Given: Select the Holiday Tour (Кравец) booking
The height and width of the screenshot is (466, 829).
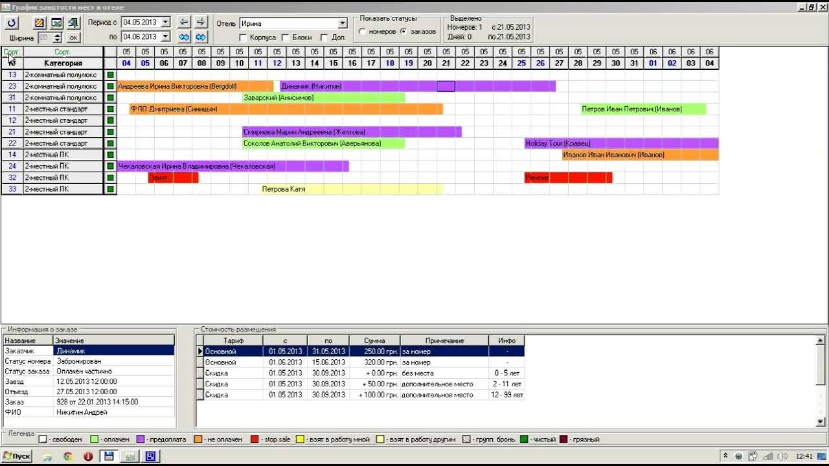Looking at the screenshot, I should (x=622, y=144).
